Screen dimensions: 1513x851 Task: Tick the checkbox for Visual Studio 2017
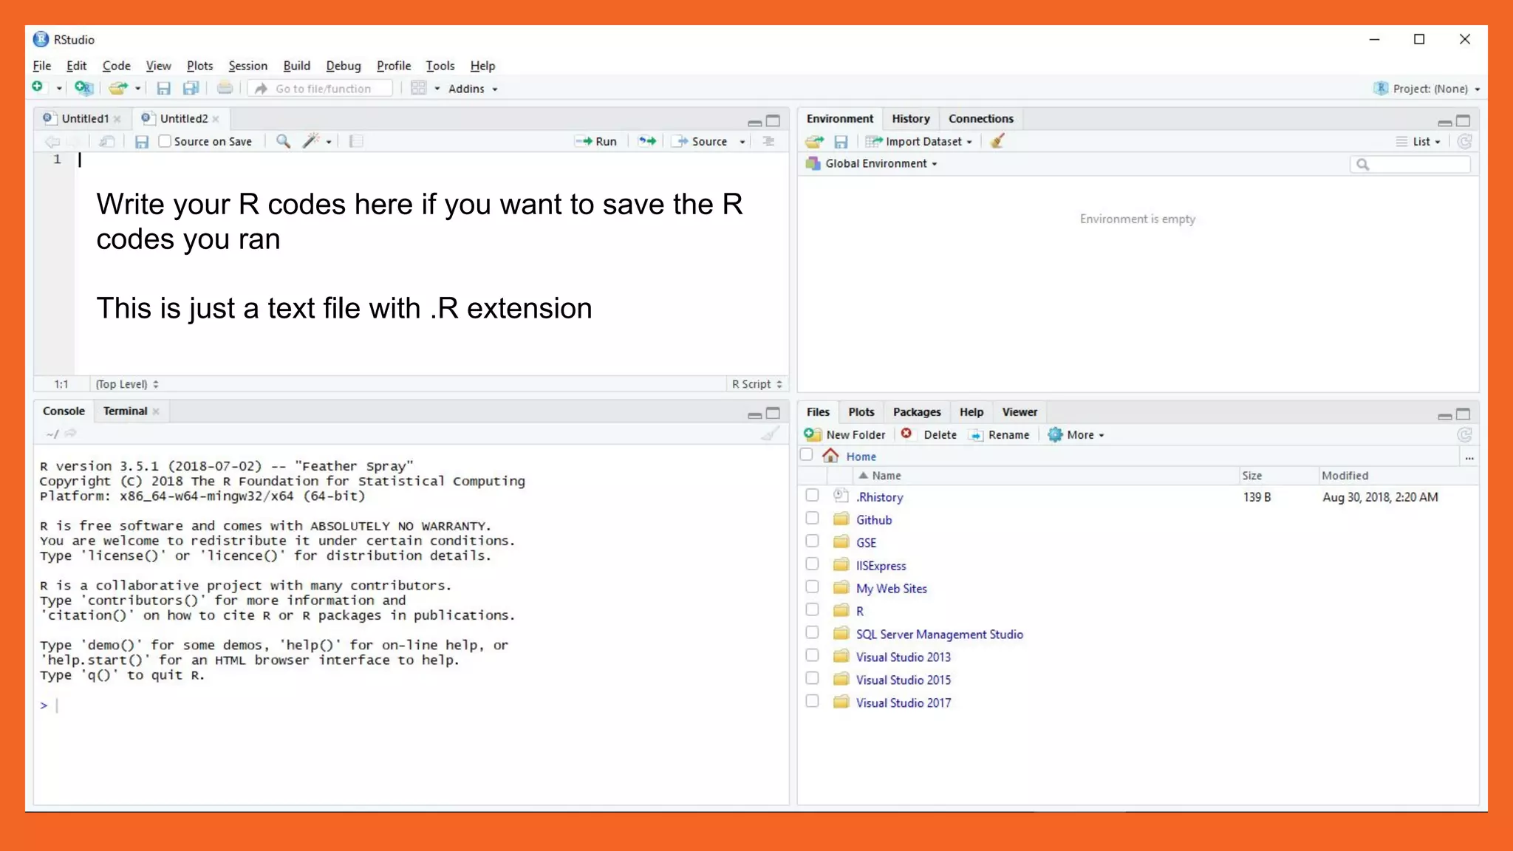point(812,702)
